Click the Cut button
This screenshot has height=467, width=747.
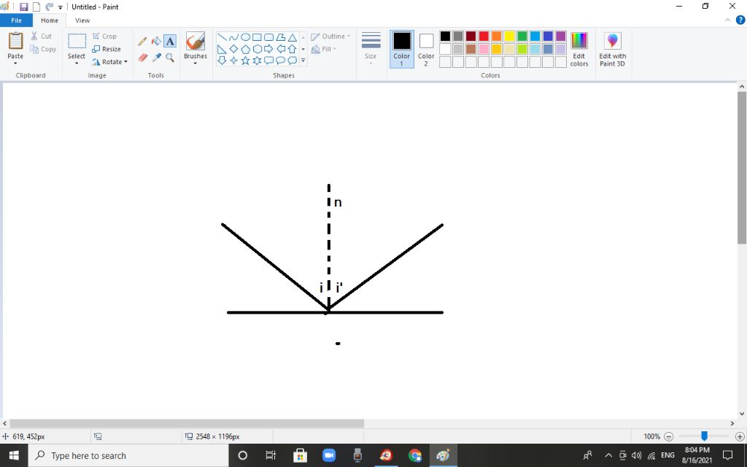pos(41,36)
